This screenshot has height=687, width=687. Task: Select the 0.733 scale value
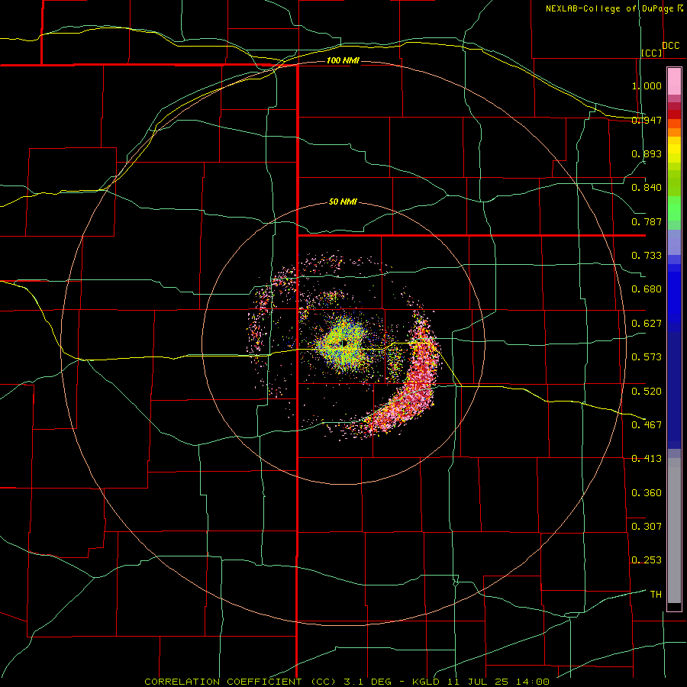pos(647,256)
